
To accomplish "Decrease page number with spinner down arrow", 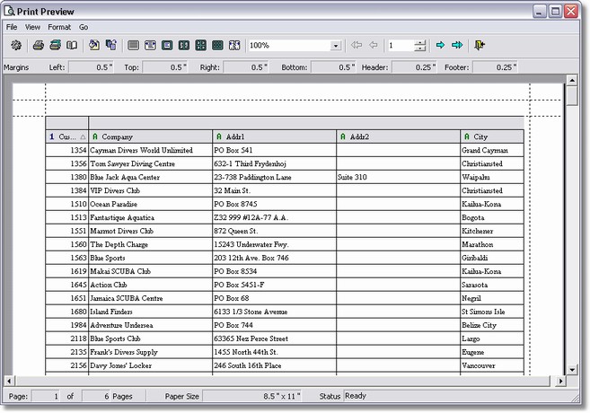I will pos(419,49).
